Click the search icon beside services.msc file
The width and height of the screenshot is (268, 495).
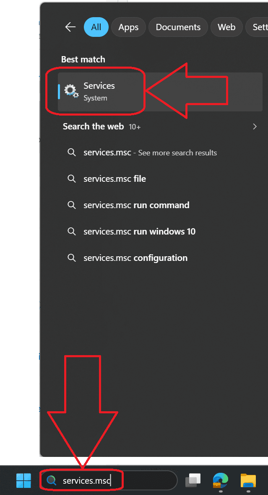71,178
